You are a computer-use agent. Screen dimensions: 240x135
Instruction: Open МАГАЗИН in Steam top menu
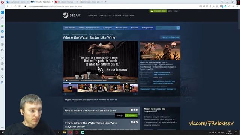93,15
